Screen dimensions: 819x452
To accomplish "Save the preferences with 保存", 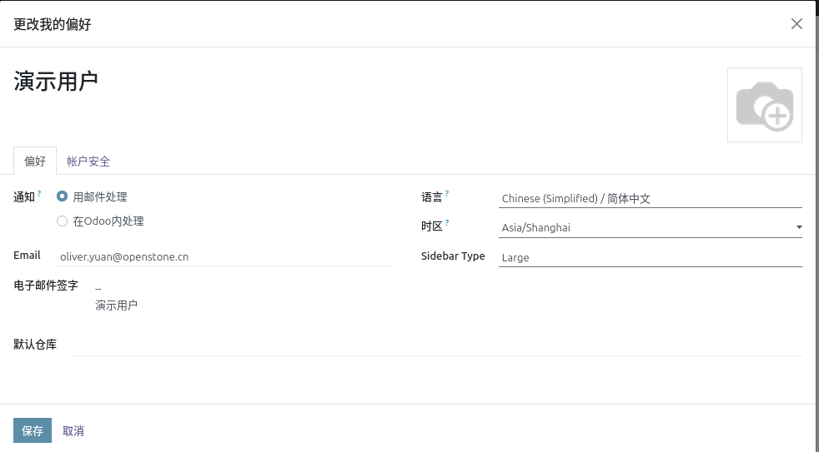I will point(33,430).
